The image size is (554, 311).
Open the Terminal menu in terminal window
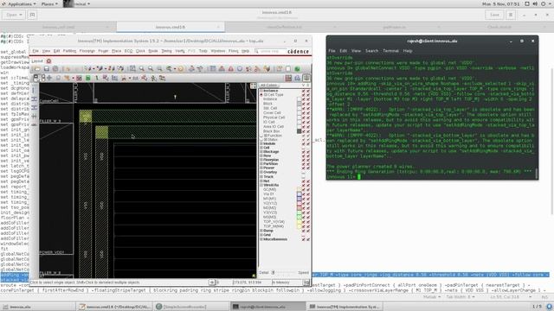coord(390,51)
